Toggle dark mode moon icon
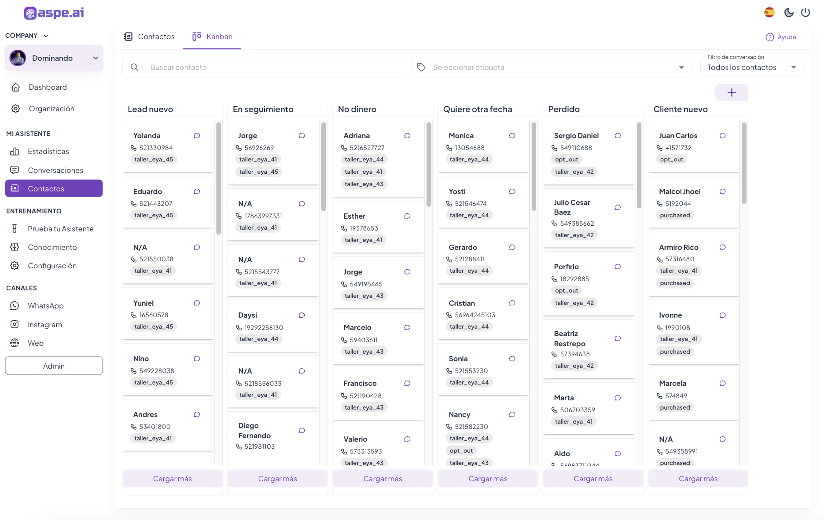 [x=788, y=12]
